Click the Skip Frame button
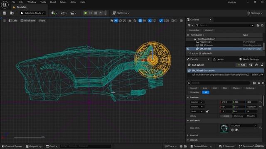The image size is (266, 149). point(91,13)
